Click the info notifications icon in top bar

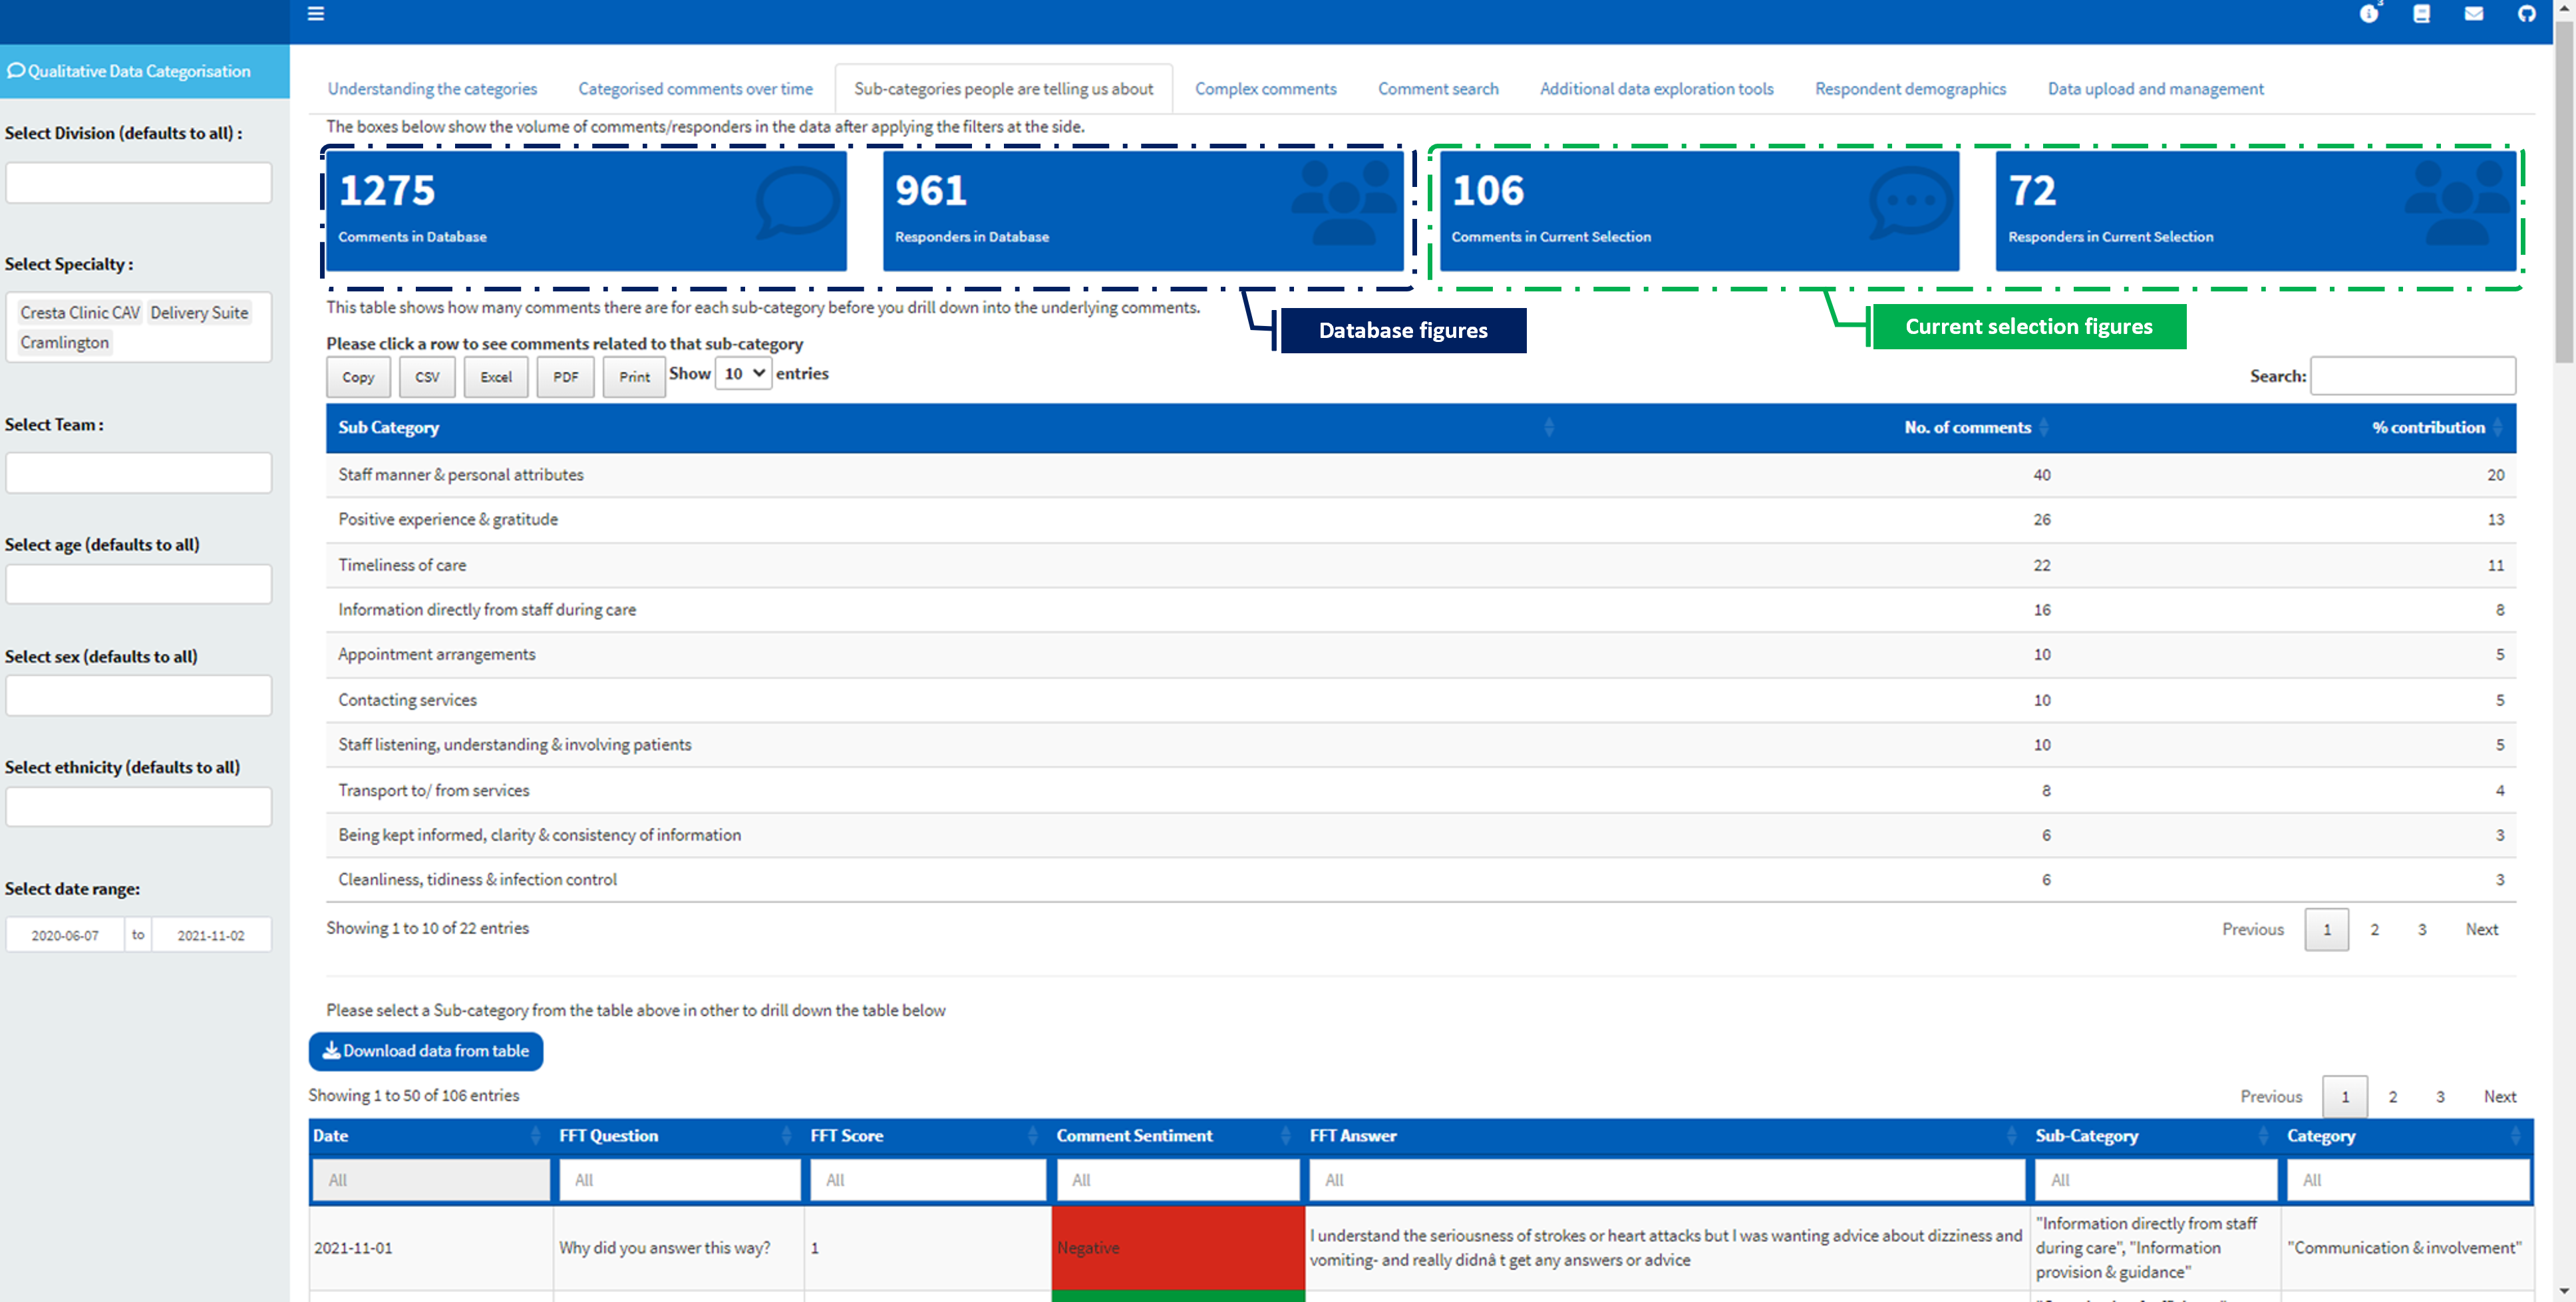(x=2369, y=14)
